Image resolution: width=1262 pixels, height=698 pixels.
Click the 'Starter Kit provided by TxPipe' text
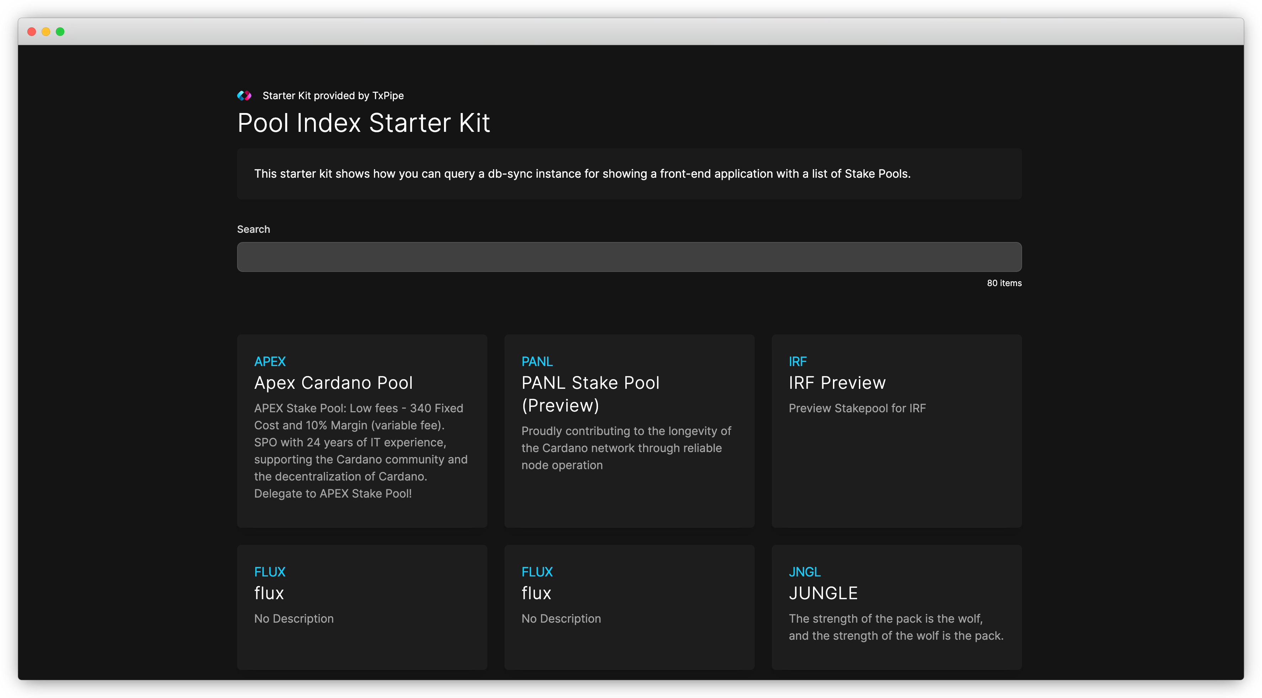click(x=333, y=96)
